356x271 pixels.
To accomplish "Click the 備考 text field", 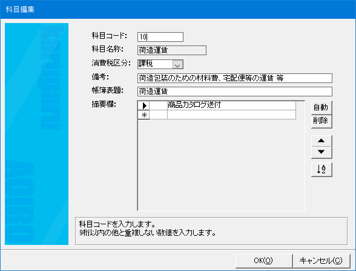I will coord(235,78).
